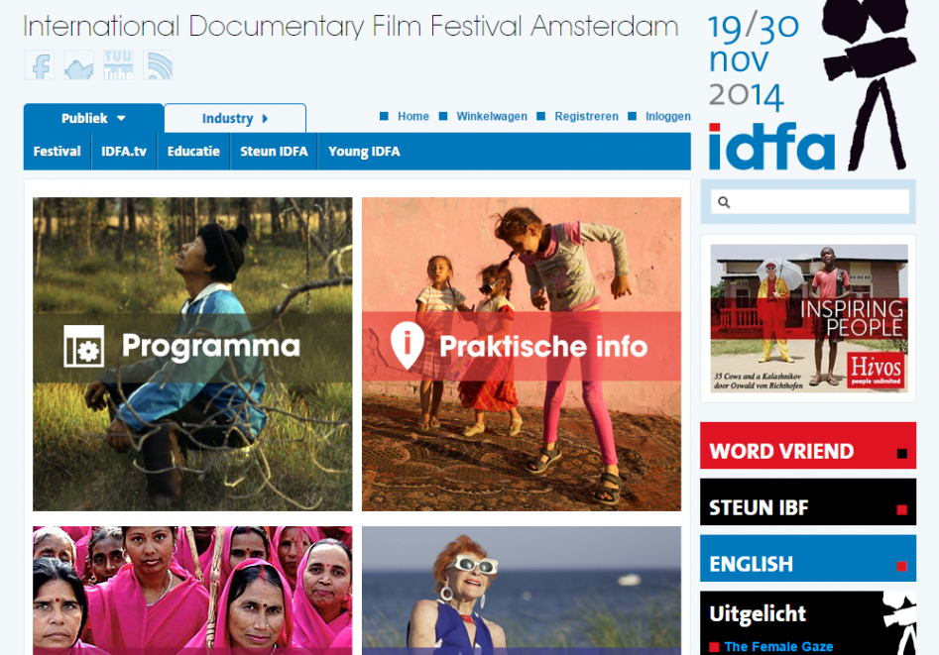Open the Twitter bird icon
This screenshot has width=939, height=655.
[x=79, y=65]
